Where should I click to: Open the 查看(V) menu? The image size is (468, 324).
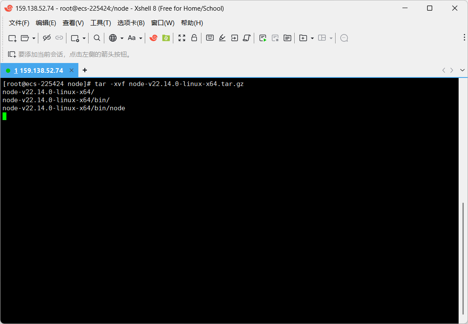coord(73,23)
